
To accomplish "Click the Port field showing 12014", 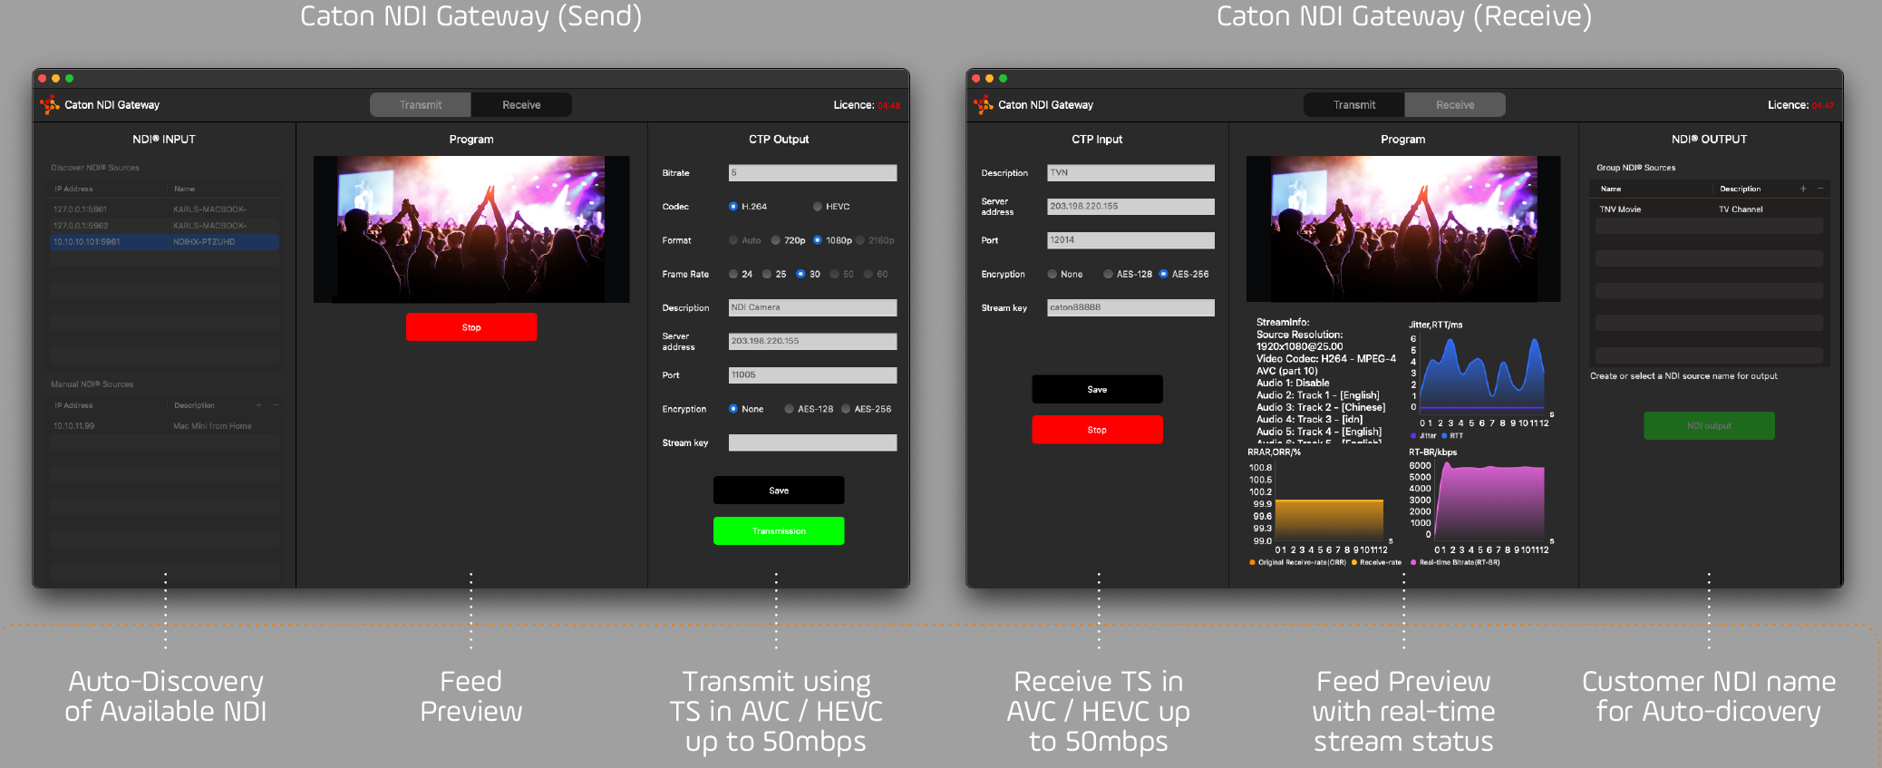I will 1130,240.
